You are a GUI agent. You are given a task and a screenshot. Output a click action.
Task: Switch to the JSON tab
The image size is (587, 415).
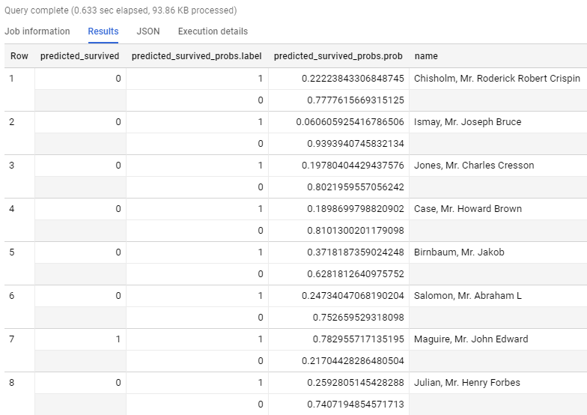point(148,31)
